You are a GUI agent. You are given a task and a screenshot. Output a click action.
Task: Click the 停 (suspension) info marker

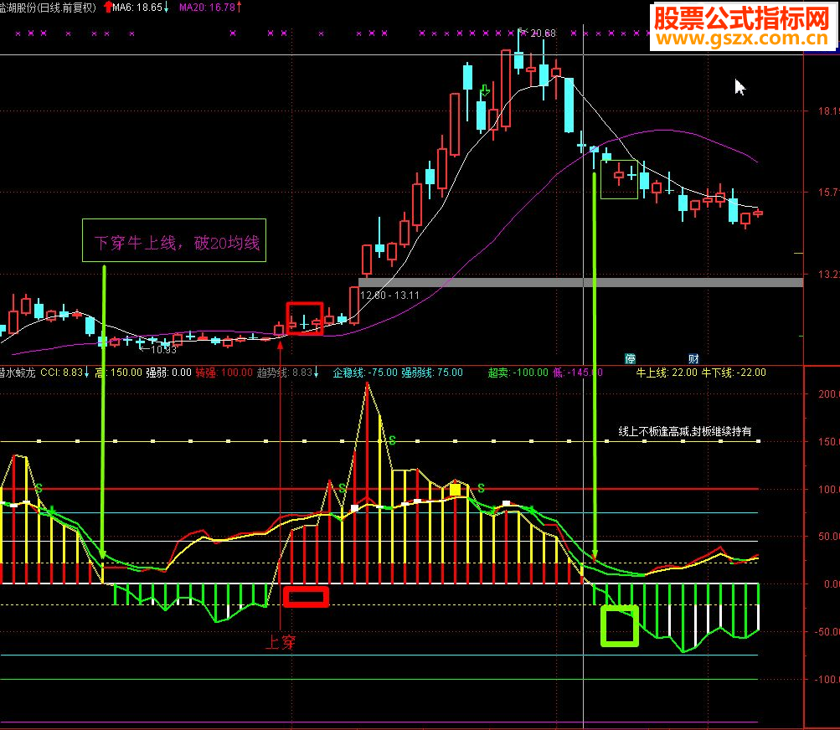tap(630, 358)
